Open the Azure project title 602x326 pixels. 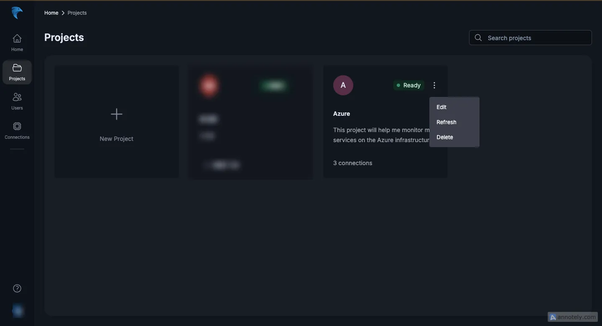click(x=342, y=114)
